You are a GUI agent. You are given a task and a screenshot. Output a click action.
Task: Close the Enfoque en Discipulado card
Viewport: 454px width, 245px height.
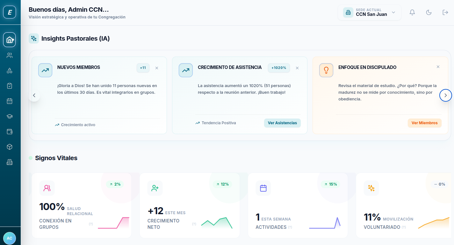pos(438,67)
